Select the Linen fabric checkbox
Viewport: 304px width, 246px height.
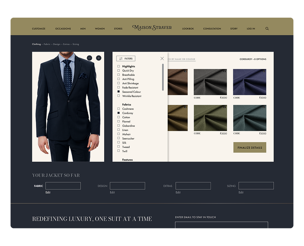pyautogui.click(x=118, y=130)
